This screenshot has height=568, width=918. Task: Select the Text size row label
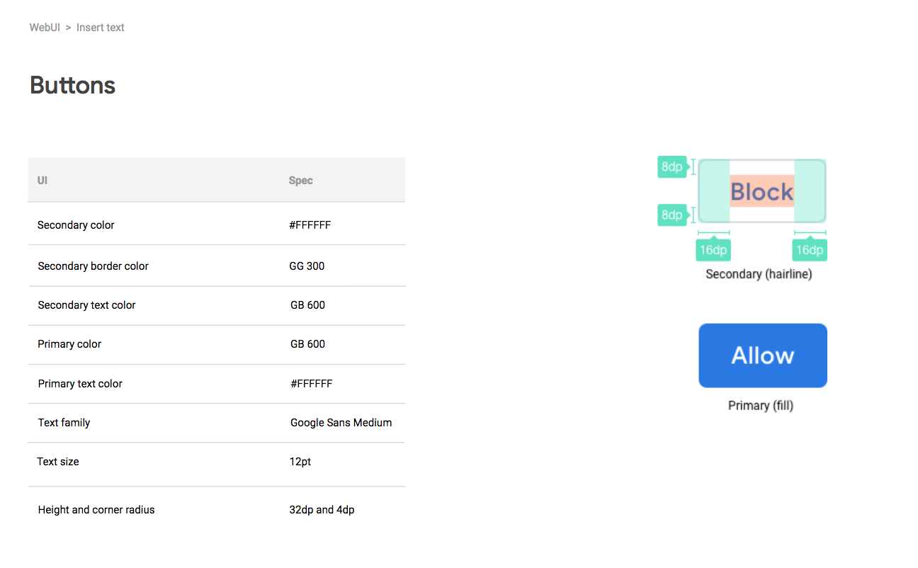click(58, 462)
